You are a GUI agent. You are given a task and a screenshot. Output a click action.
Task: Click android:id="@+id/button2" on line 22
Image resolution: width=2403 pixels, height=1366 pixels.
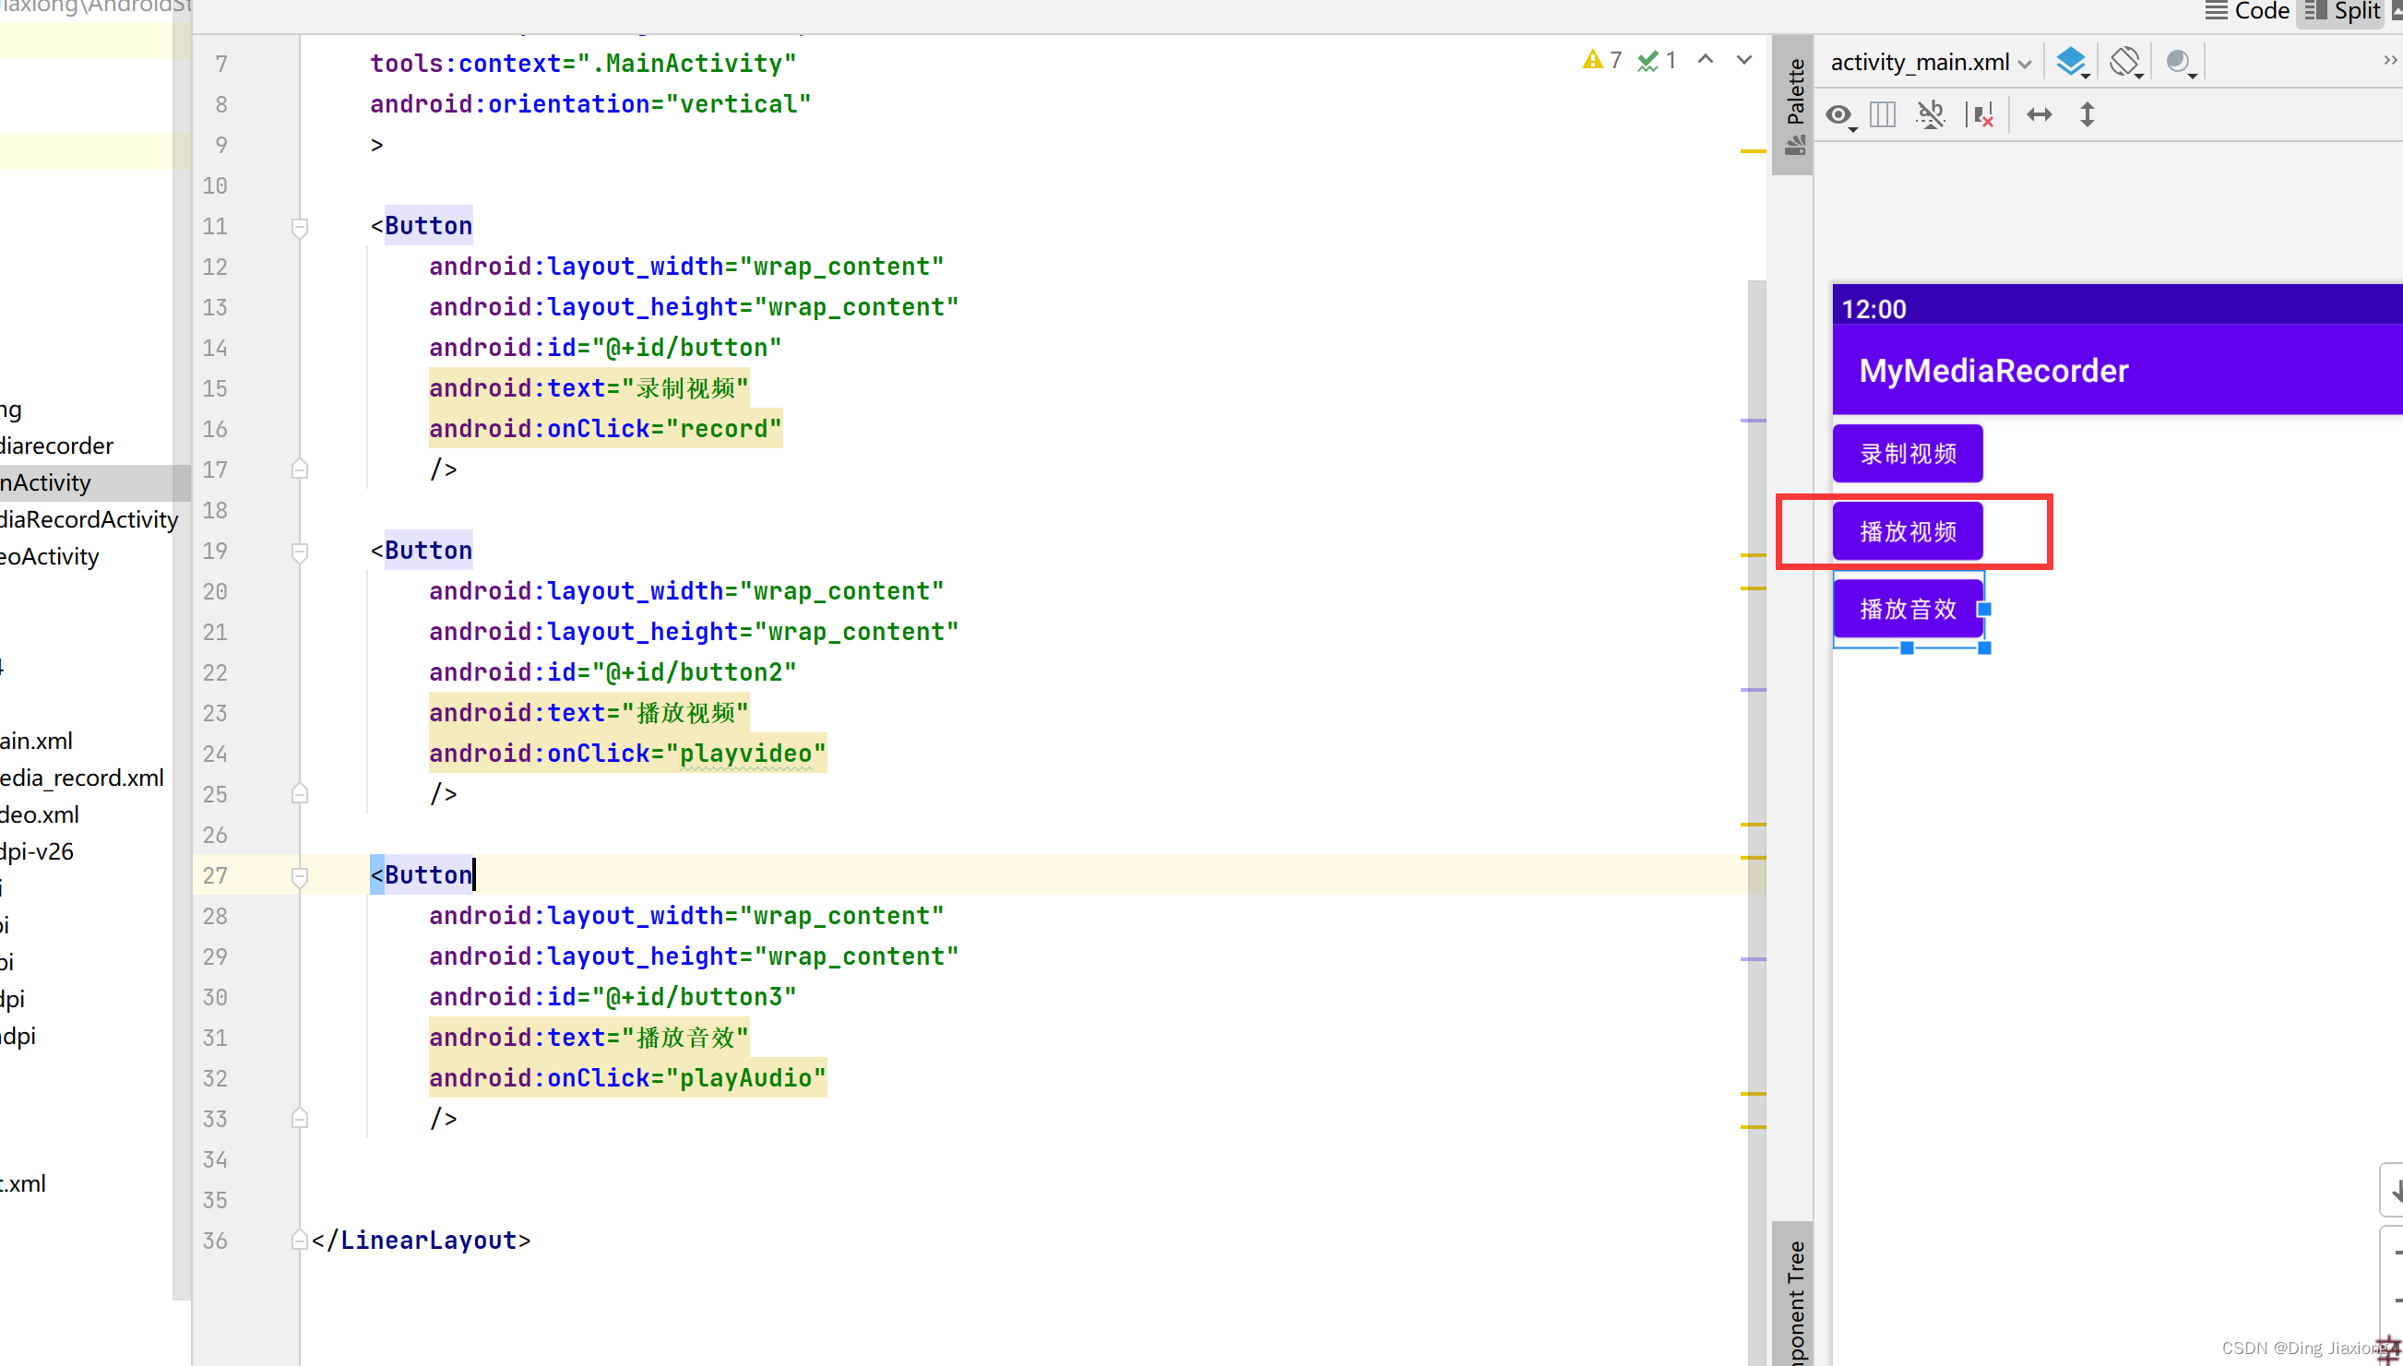click(612, 672)
